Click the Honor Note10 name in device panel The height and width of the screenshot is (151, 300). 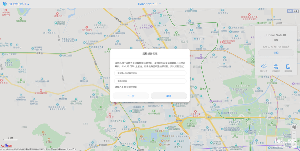[x=276, y=35]
